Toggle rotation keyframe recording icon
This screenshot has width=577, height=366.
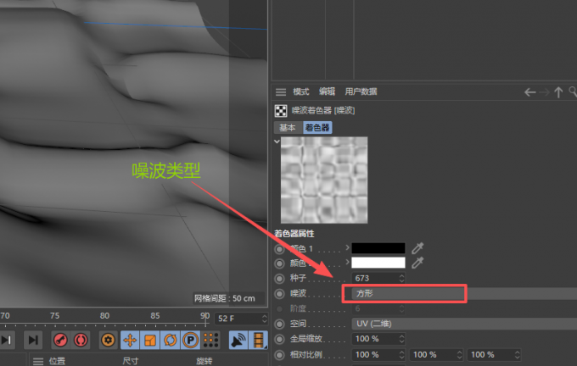(x=170, y=340)
